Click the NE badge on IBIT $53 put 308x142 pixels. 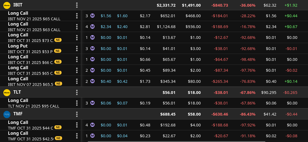click(x=58, y=51)
